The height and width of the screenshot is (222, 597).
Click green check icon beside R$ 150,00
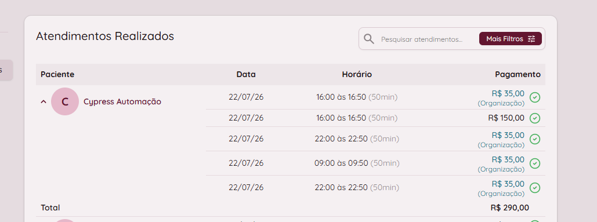(x=535, y=118)
